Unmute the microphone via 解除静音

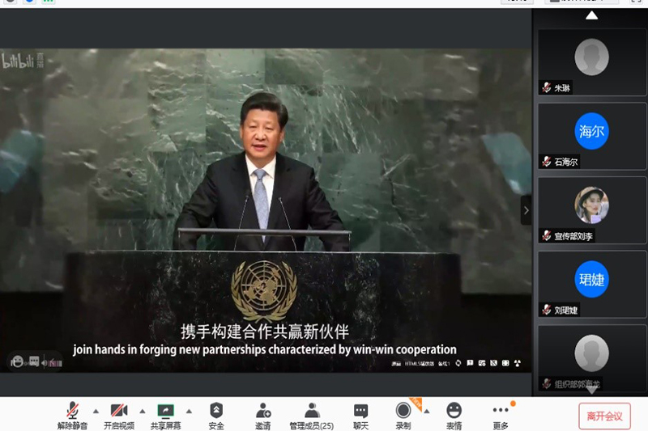coord(72,416)
